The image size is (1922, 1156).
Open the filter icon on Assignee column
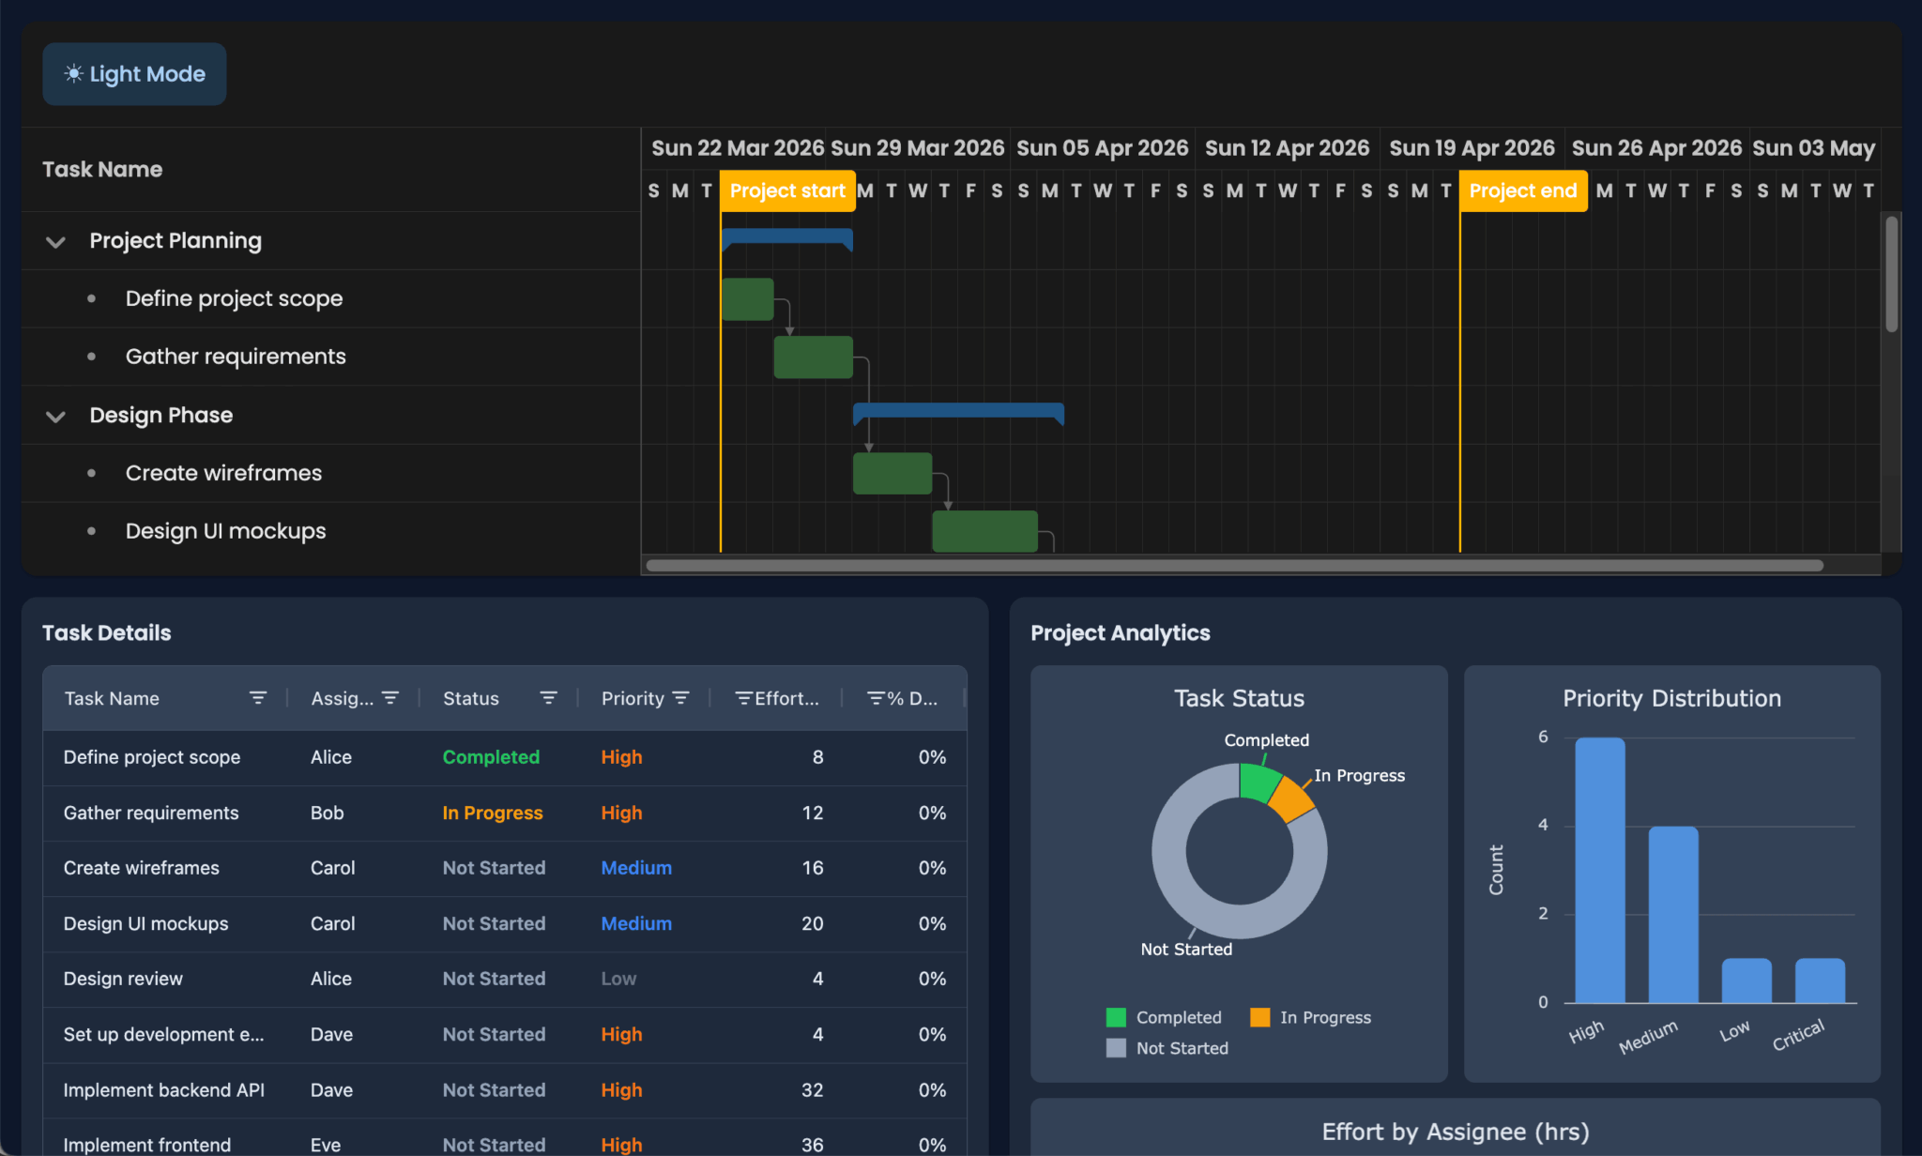coord(391,697)
